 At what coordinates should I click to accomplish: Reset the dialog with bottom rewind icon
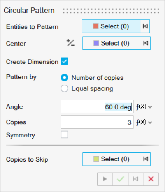(x=136, y=179)
